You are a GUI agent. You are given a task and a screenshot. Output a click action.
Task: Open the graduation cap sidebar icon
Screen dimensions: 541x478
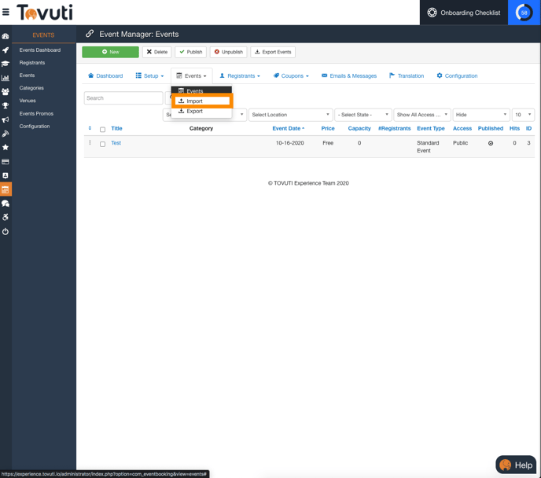click(6, 64)
